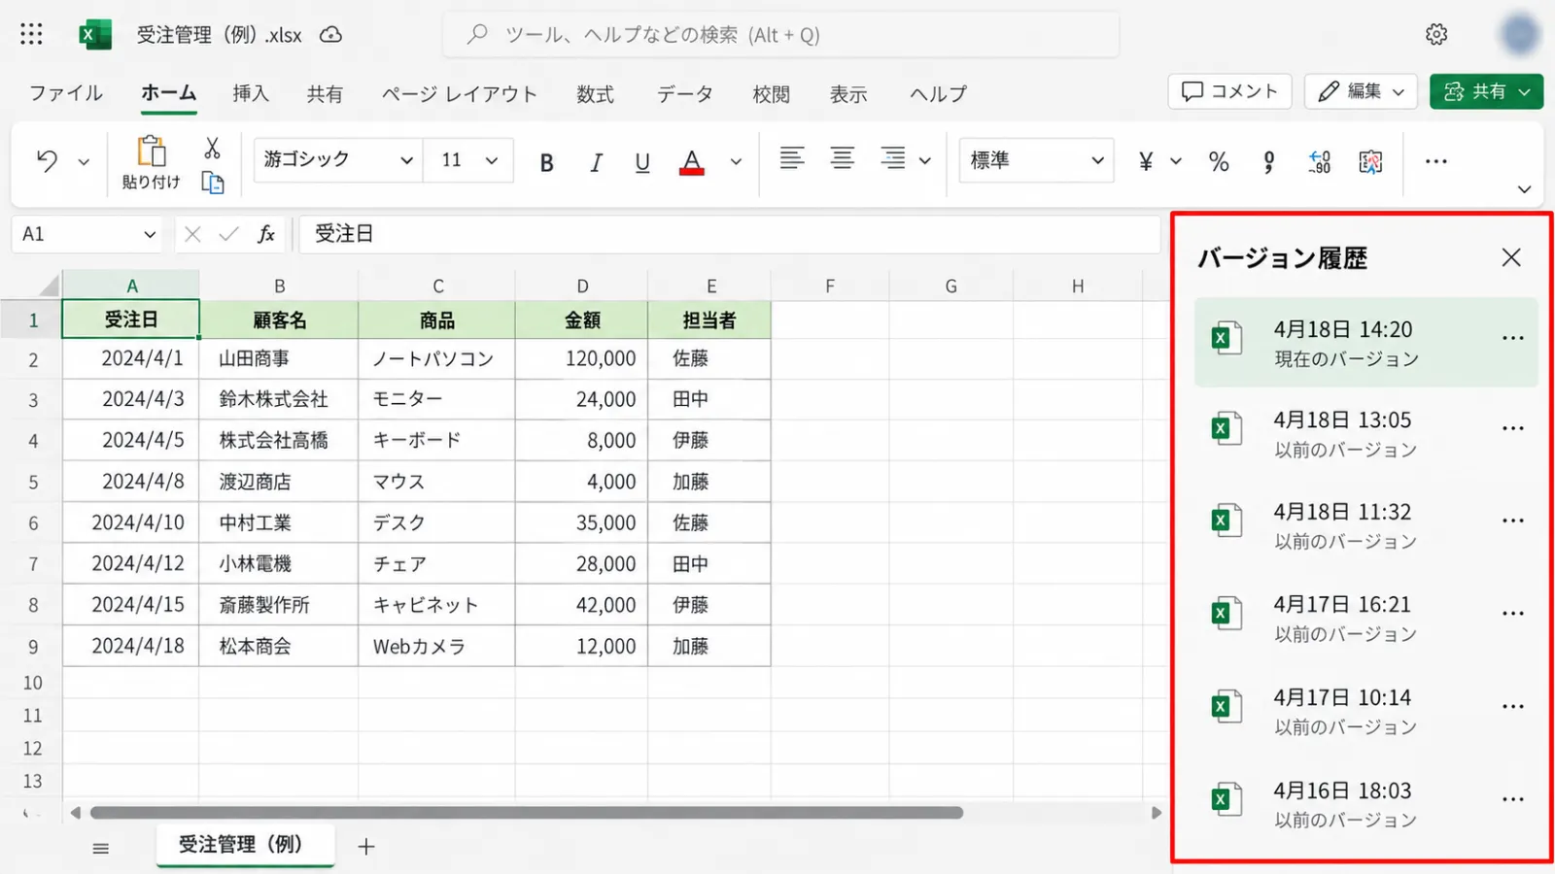Viewport: 1555px width, 874px height.
Task: Expand the ribbon chevron
Action: pos(1524,189)
